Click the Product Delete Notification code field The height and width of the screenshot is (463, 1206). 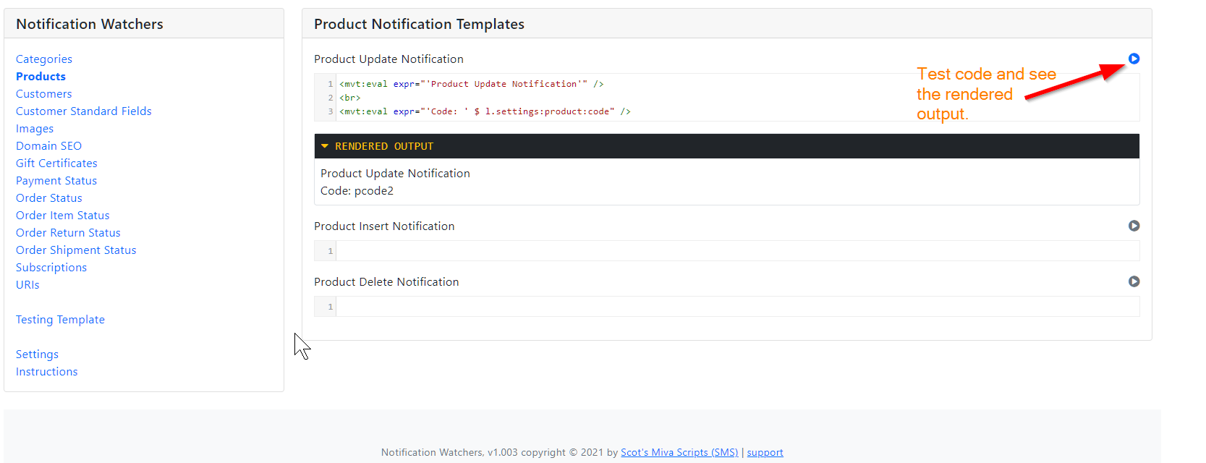click(x=736, y=307)
